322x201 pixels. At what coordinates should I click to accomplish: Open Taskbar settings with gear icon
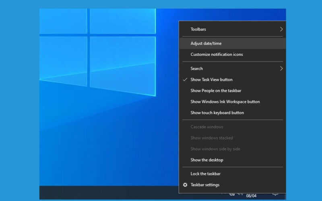pos(233,185)
